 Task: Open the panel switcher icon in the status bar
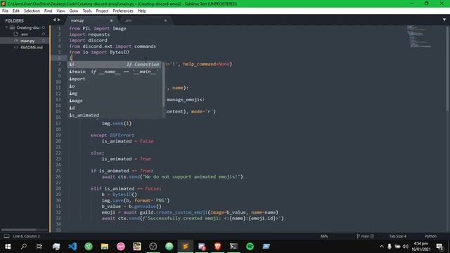click(x=6, y=236)
